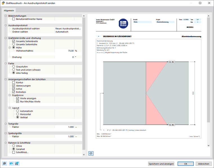Image resolution: width=214 pixels, height=168 pixels.
Task: Select Ohne frame option
Action: (x=14, y=146)
